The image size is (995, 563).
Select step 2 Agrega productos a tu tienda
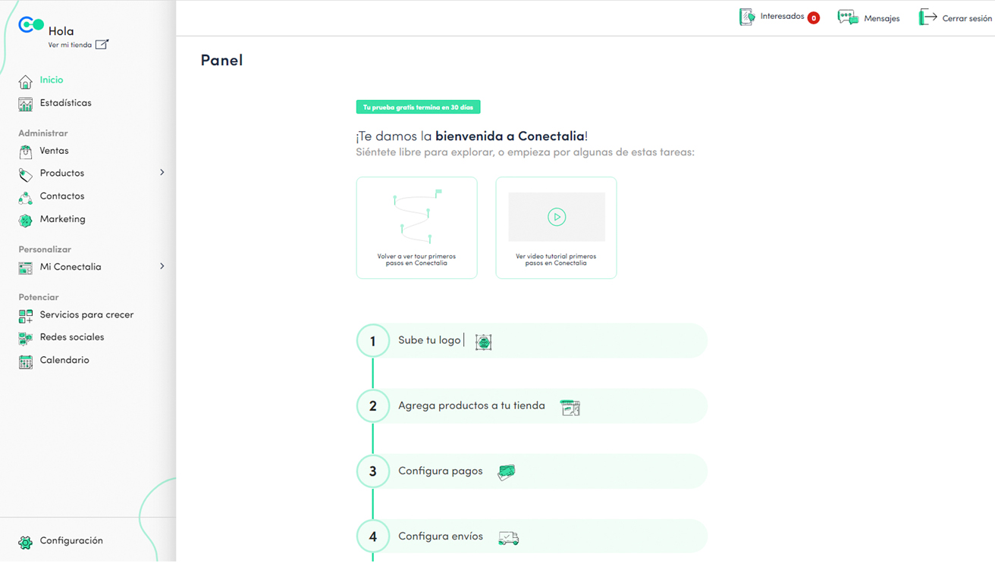[x=532, y=406]
